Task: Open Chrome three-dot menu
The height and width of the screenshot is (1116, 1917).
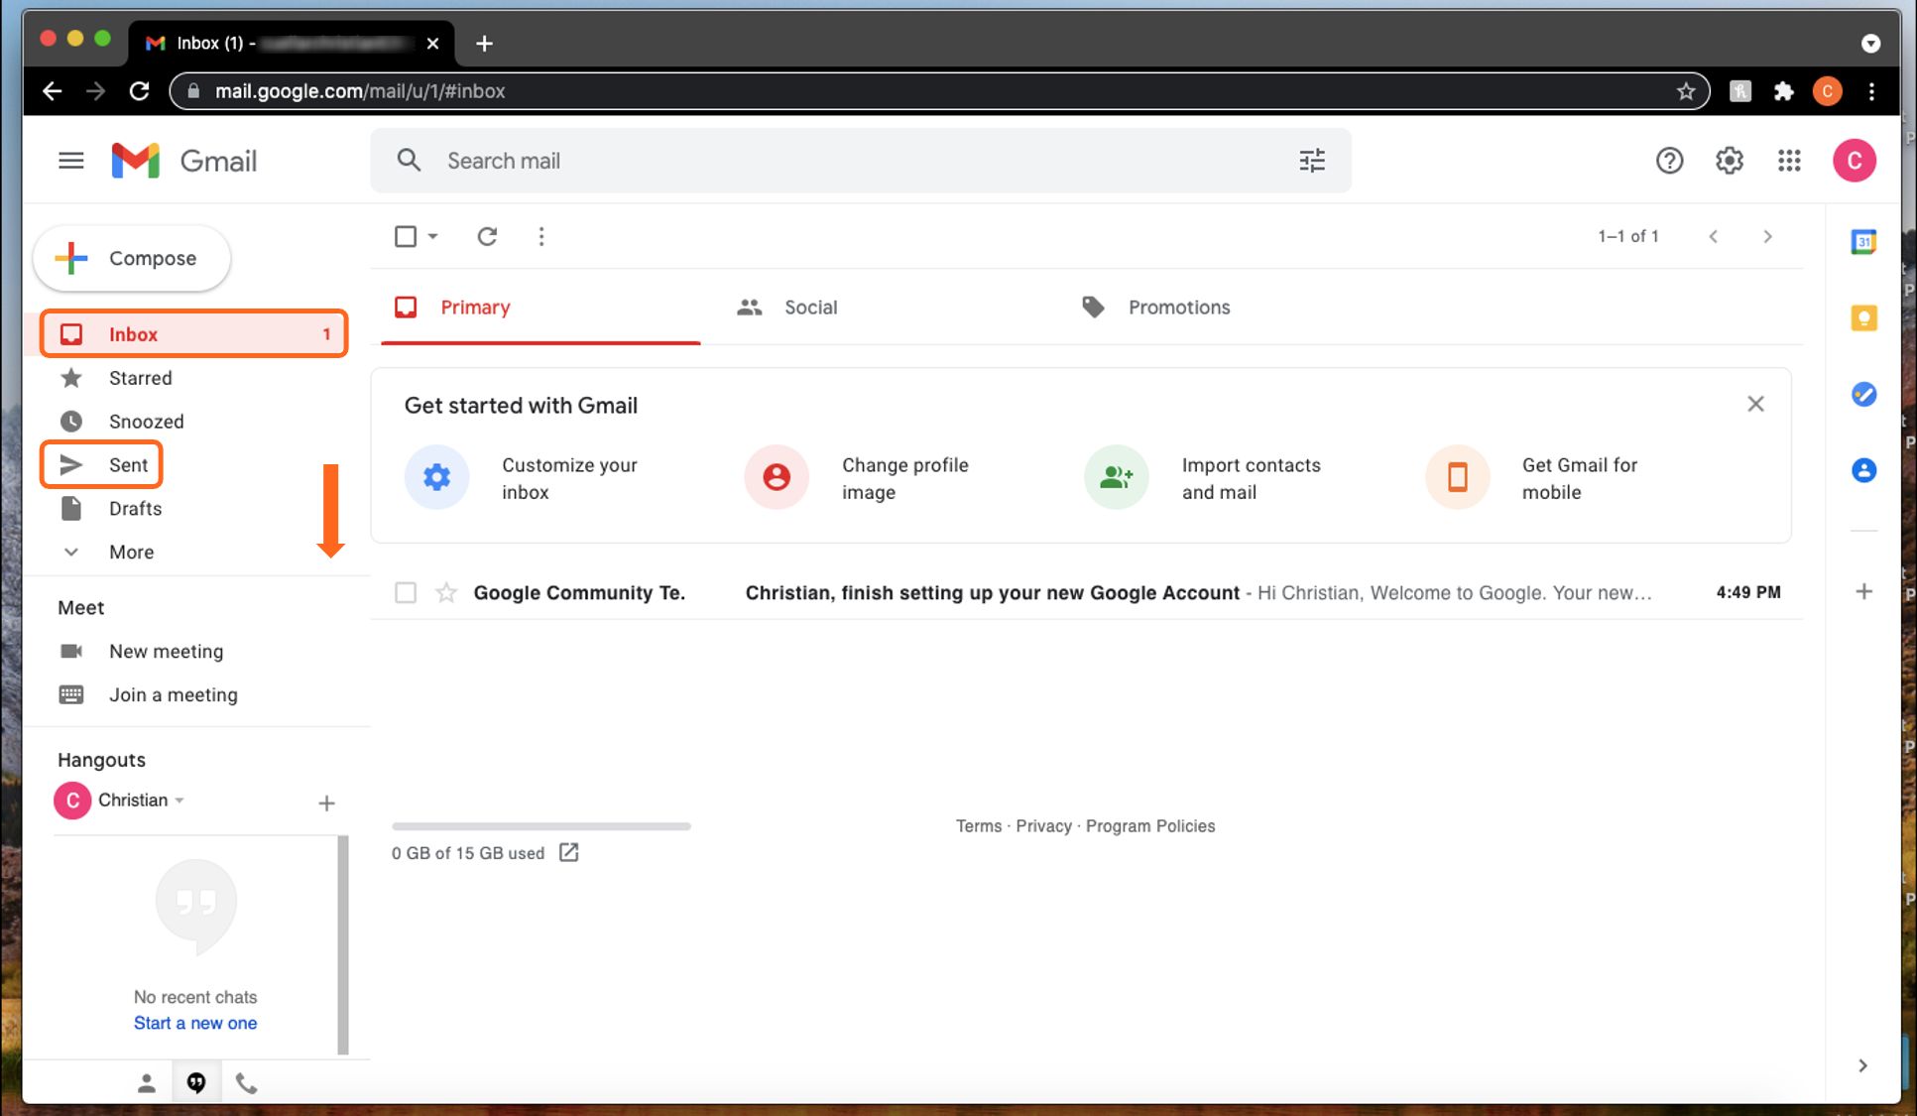Action: [x=1871, y=91]
